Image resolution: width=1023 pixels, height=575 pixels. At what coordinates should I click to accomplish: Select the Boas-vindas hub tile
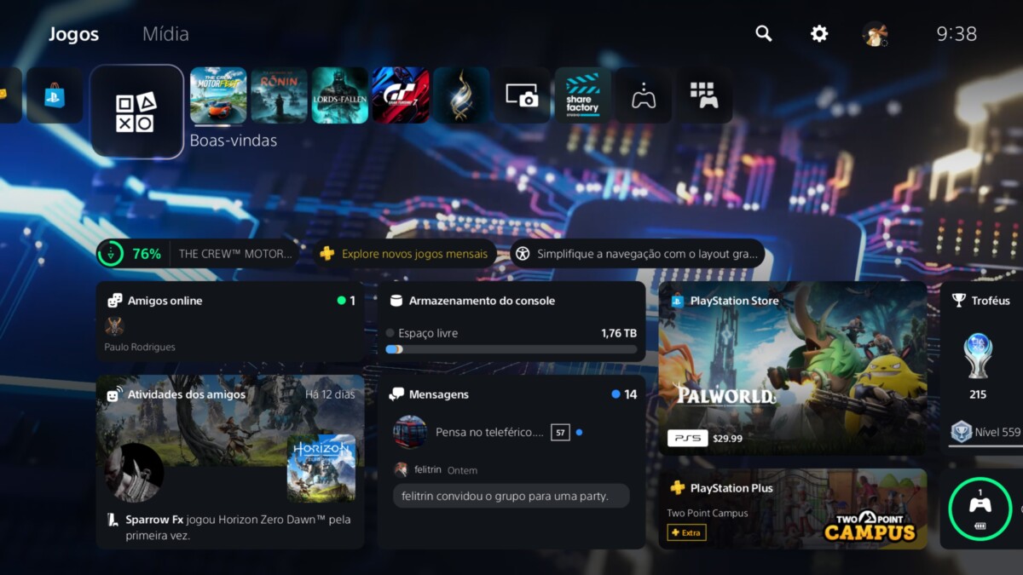point(137,112)
